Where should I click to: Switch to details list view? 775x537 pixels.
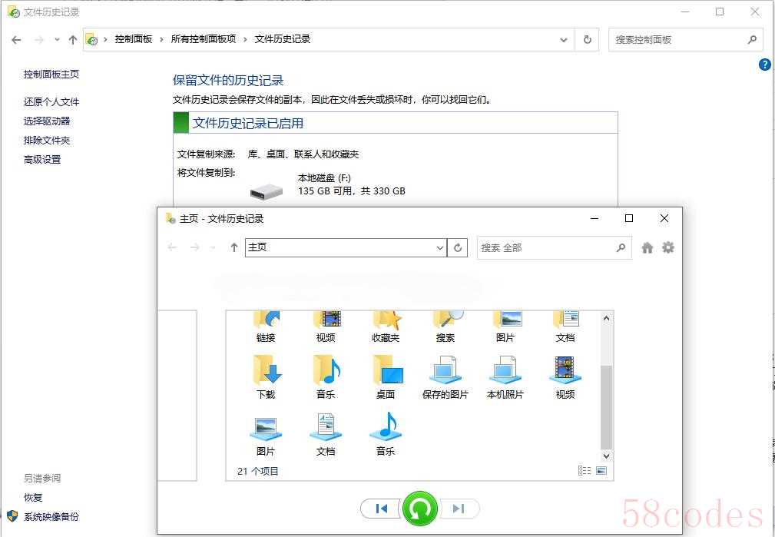(x=585, y=470)
